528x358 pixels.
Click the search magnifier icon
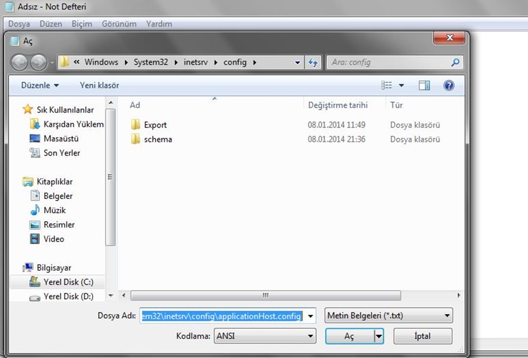click(x=455, y=62)
